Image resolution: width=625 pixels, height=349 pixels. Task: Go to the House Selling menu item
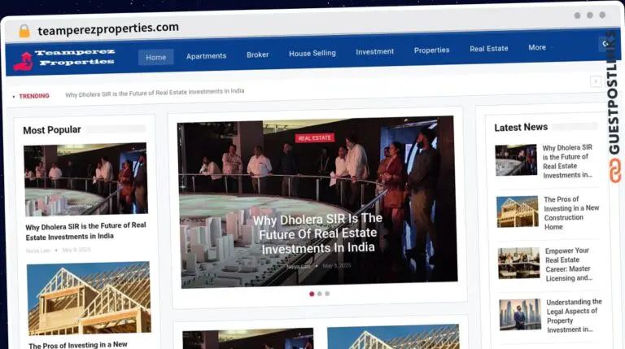coord(312,53)
